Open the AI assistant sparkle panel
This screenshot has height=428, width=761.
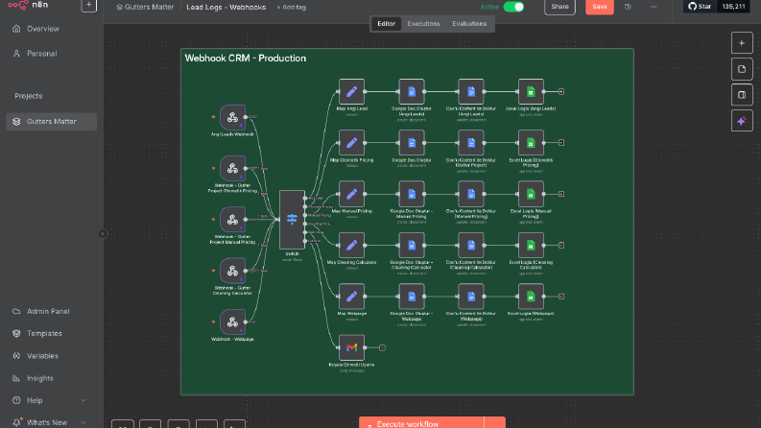(x=742, y=121)
